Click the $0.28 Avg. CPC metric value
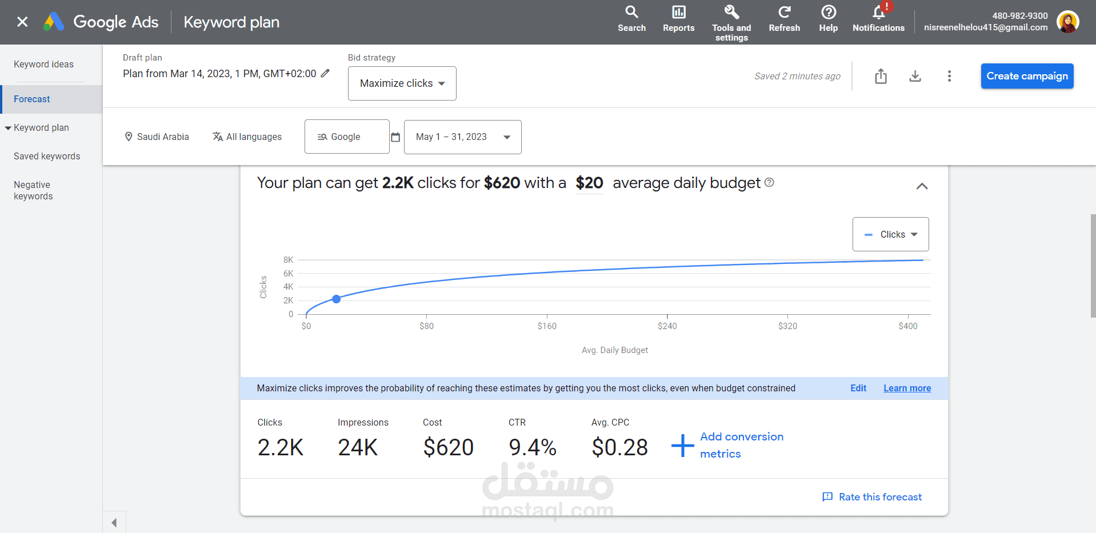 pos(620,447)
